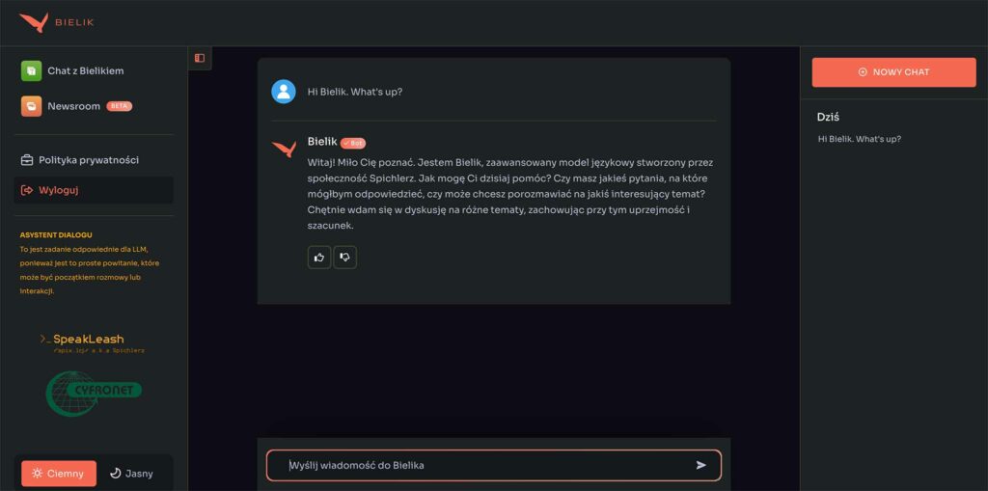This screenshot has height=491, width=988.
Task: Click the green Chat z Bielikiem icon
Action: (x=31, y=70)
